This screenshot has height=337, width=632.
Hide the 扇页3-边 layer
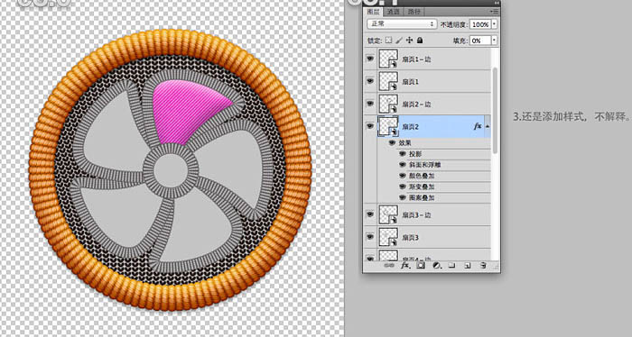click(x=370, y=214)
